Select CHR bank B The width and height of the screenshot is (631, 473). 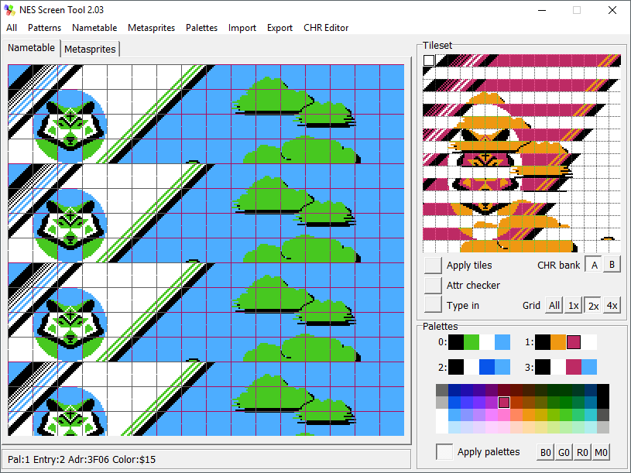coord(612,265)
